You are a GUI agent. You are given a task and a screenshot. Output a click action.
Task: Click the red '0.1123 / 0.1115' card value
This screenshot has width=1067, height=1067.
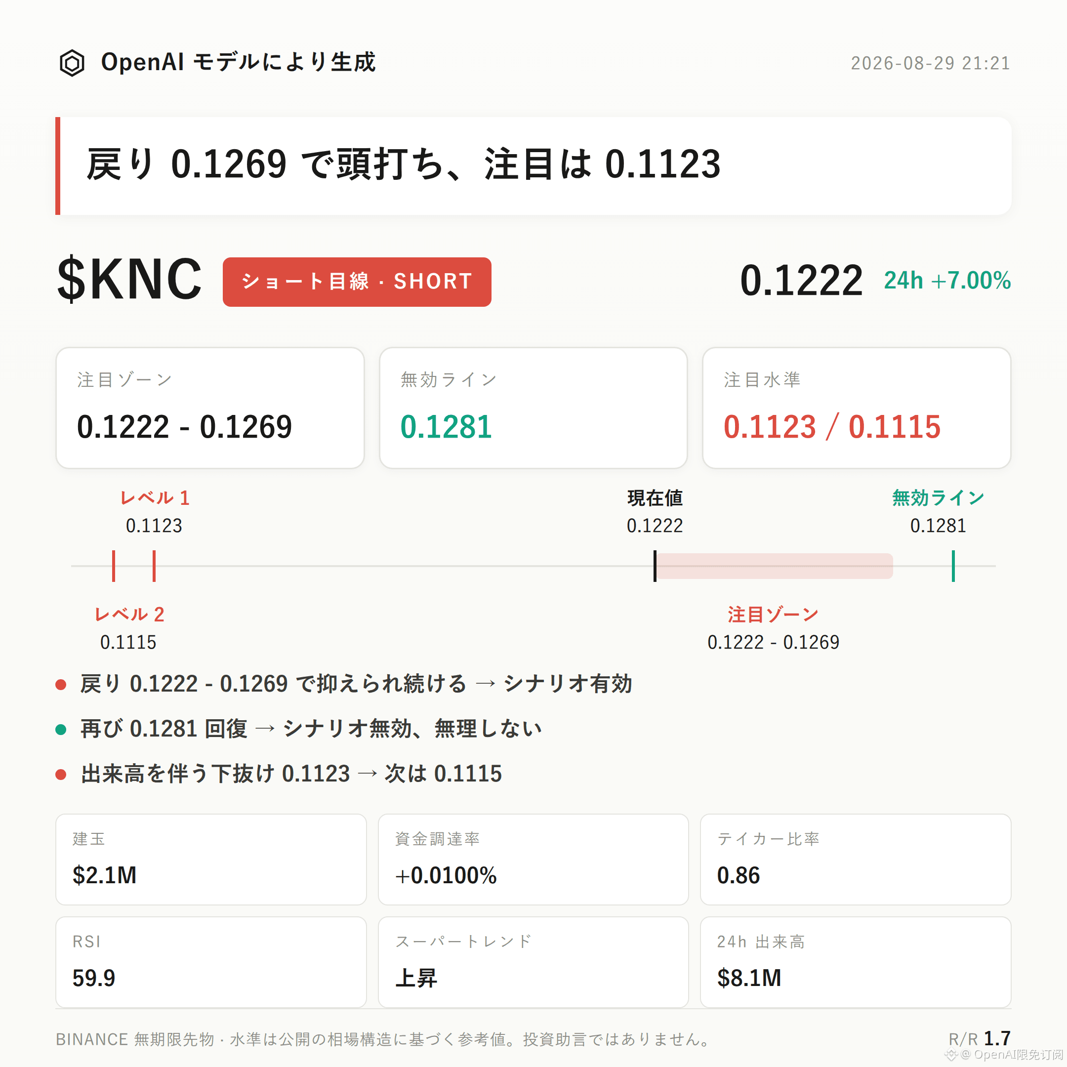(832, 427)
